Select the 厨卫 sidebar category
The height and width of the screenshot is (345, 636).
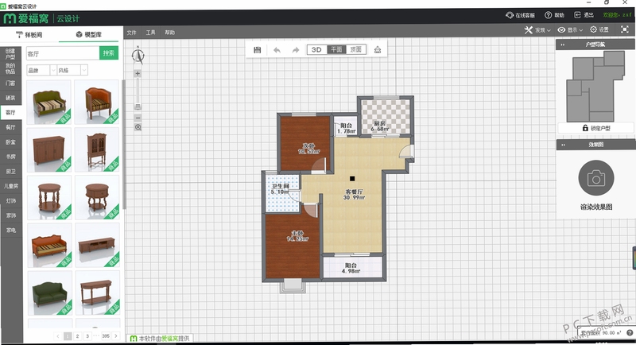point(10,172)
